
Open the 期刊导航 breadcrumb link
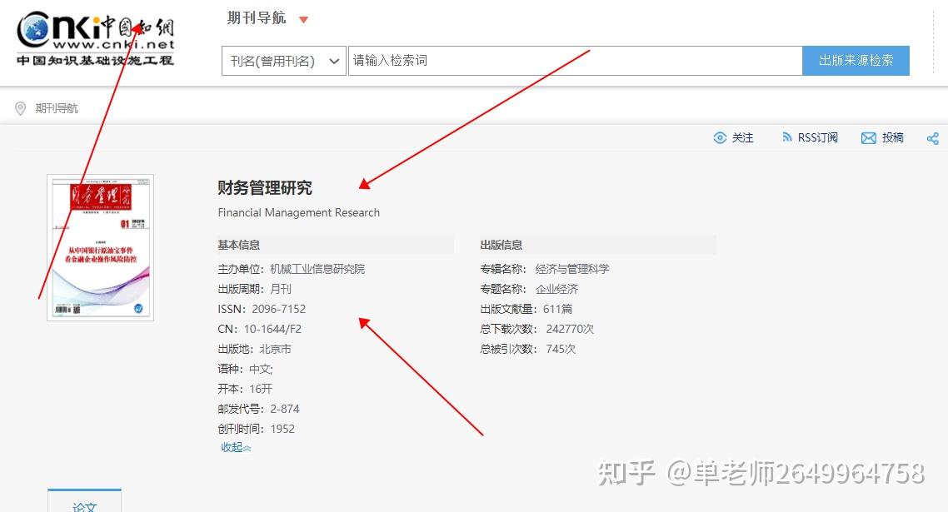point(56,108)
